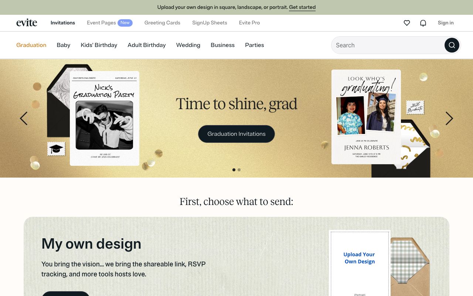
Task: Open the Greeting Cards tab
Action: tap(162, 23)
